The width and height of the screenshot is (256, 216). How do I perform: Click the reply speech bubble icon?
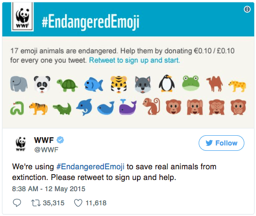tap(17, 203)
